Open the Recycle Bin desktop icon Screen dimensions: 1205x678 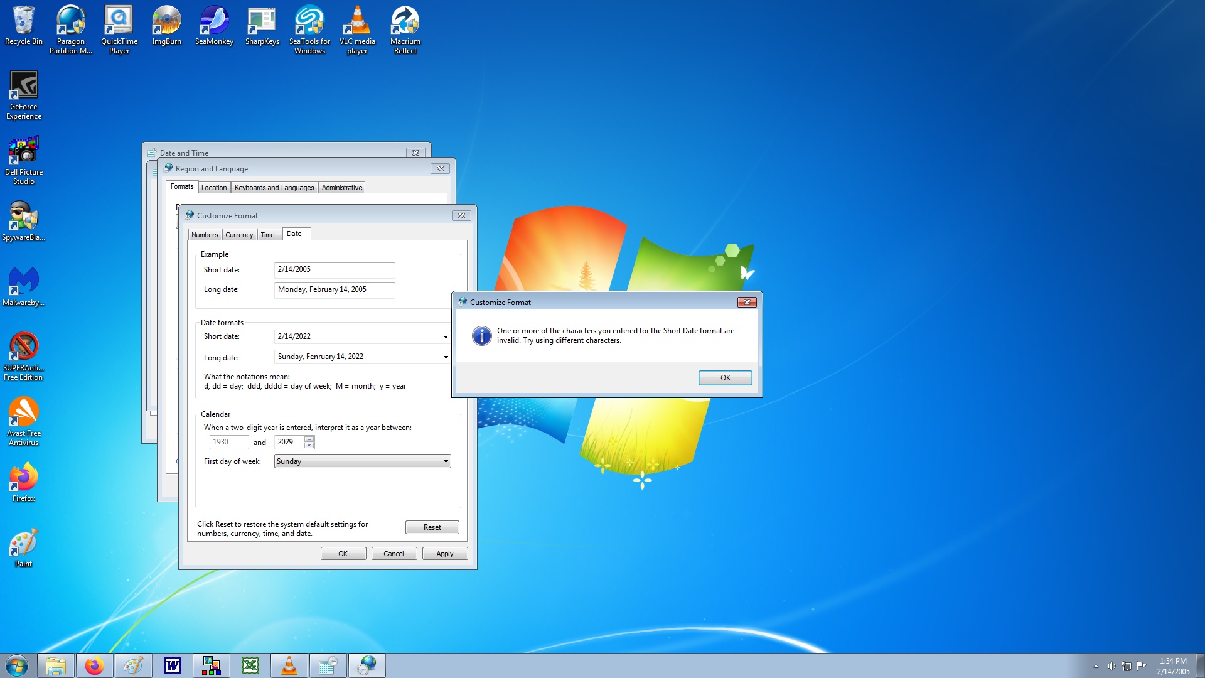(24, 26)
